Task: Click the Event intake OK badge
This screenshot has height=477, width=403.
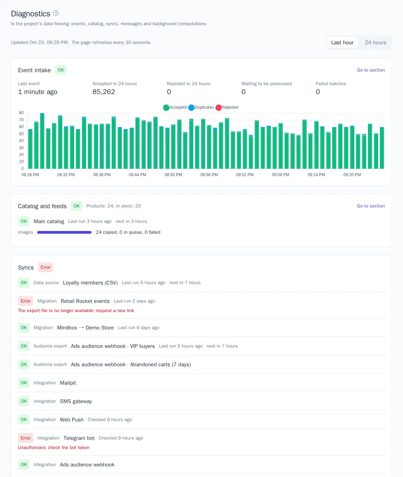Action: (61, 70)
